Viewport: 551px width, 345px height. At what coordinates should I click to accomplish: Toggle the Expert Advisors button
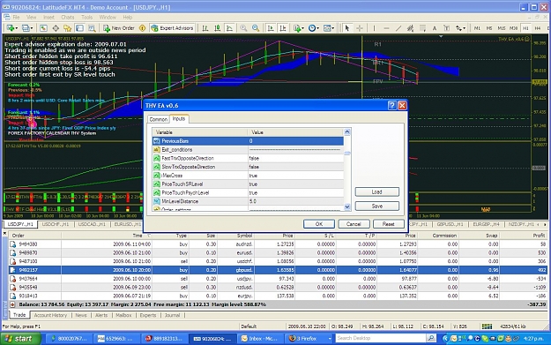pyautogui.click(x=172, y=28)
